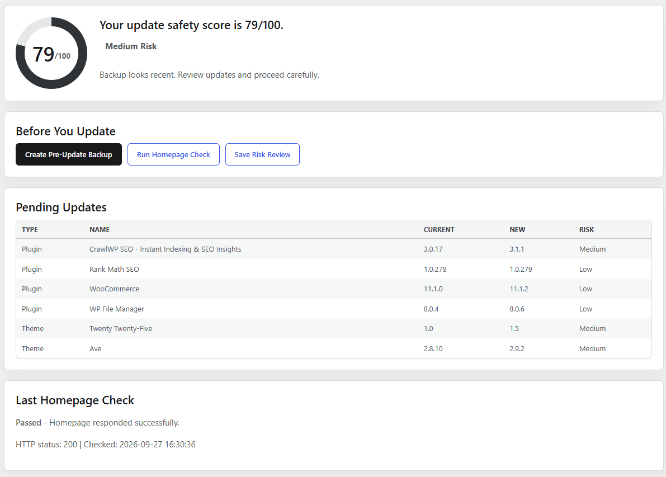Save Risk Review button

(x=262, y=154)
